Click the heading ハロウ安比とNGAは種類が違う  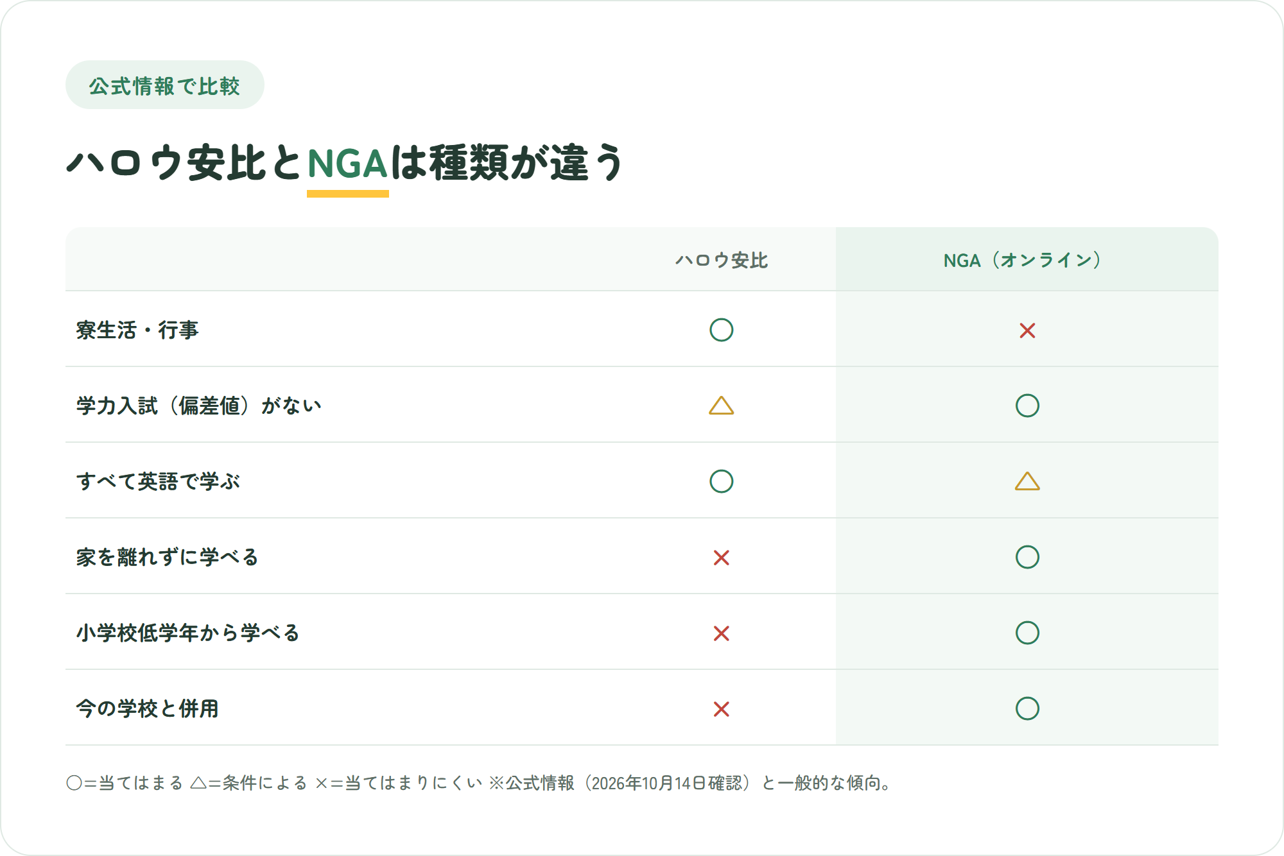(345, 163)
